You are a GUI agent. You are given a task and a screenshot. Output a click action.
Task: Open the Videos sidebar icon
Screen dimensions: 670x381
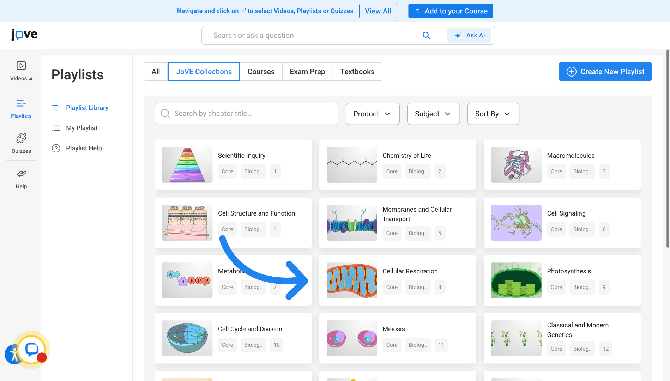point(21,66)
